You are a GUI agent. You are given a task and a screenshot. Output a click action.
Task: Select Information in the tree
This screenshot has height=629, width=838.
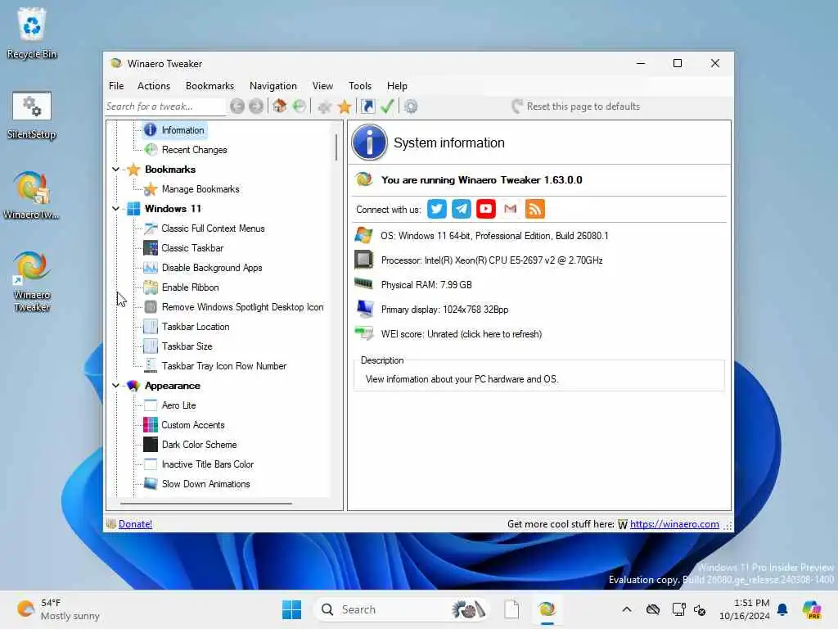click(x=182, y=130)
